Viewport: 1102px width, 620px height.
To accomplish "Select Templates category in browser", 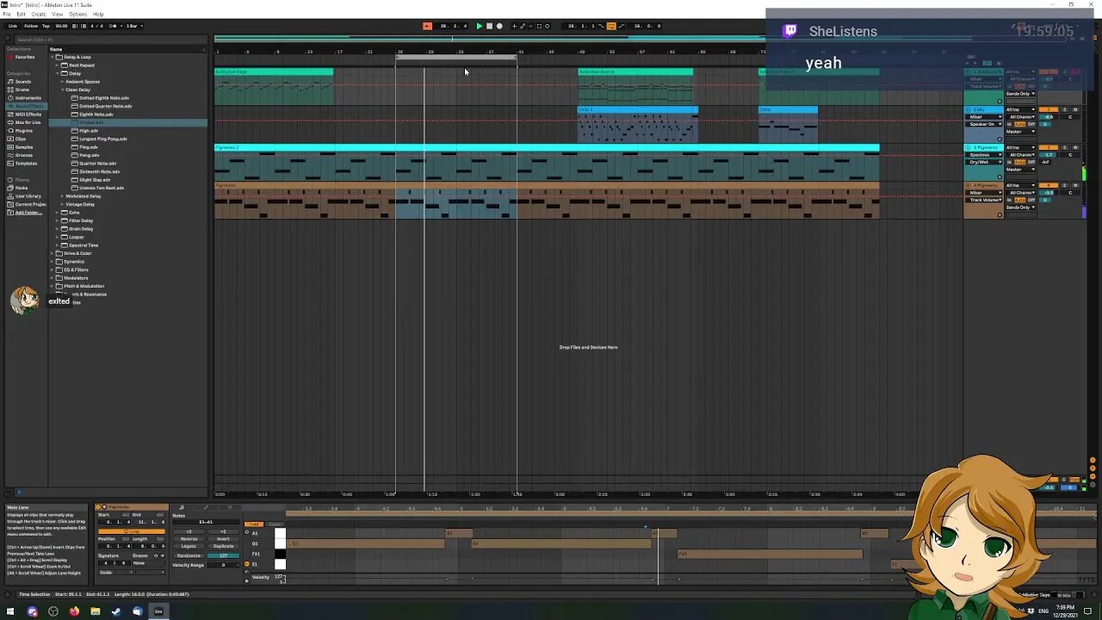I will click(x=26, y=163).
